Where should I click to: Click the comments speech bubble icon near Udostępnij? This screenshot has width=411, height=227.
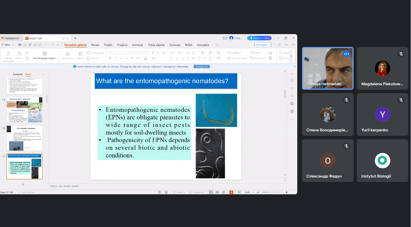[279, 45]
